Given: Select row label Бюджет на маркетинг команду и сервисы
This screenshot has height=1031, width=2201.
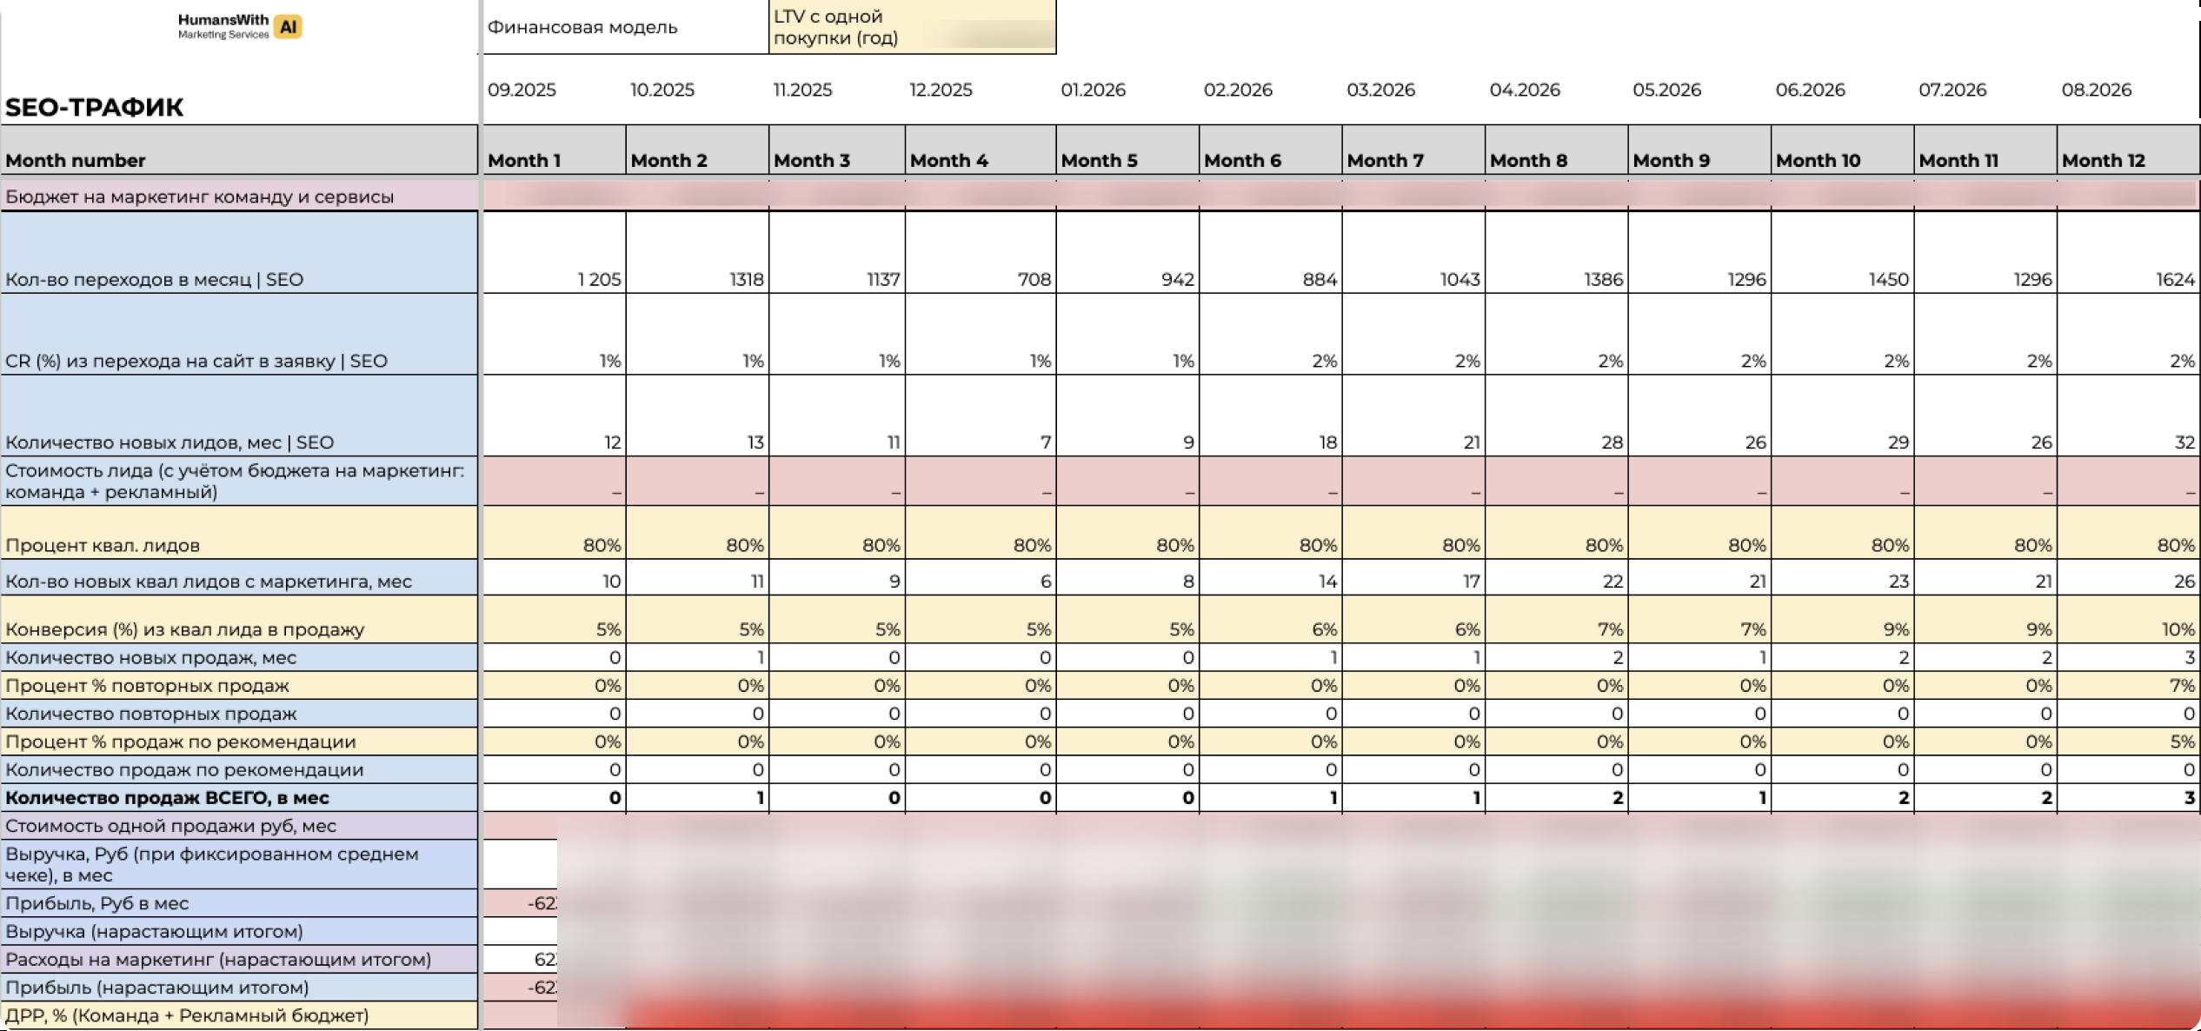Looking at the screenshot, I should [x=200, y=196].
